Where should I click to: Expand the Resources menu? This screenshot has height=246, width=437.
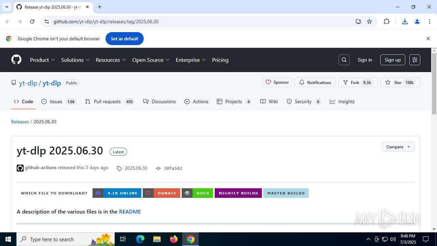(x=111, y=60)
